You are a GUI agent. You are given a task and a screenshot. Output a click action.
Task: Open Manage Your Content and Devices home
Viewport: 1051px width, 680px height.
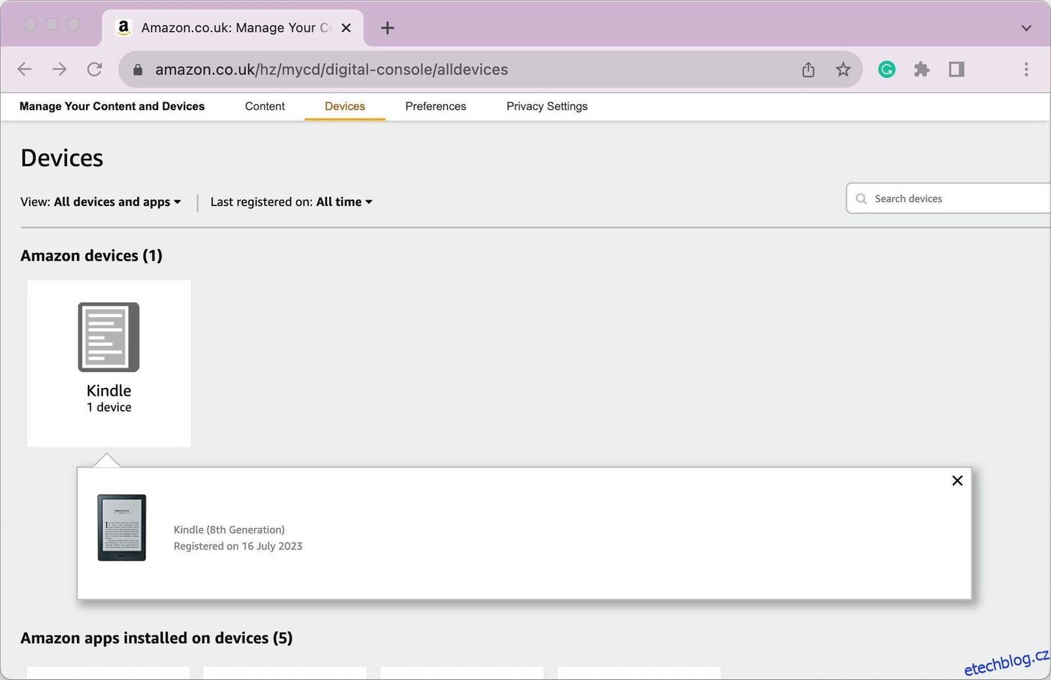coord(112,106)
